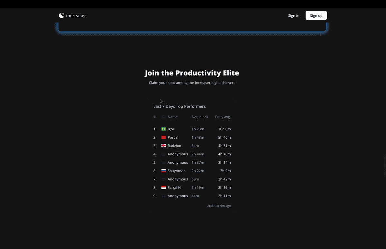Open the Sign in page
The width and height of the screenshot is (386, 249).
coord(293,15)
